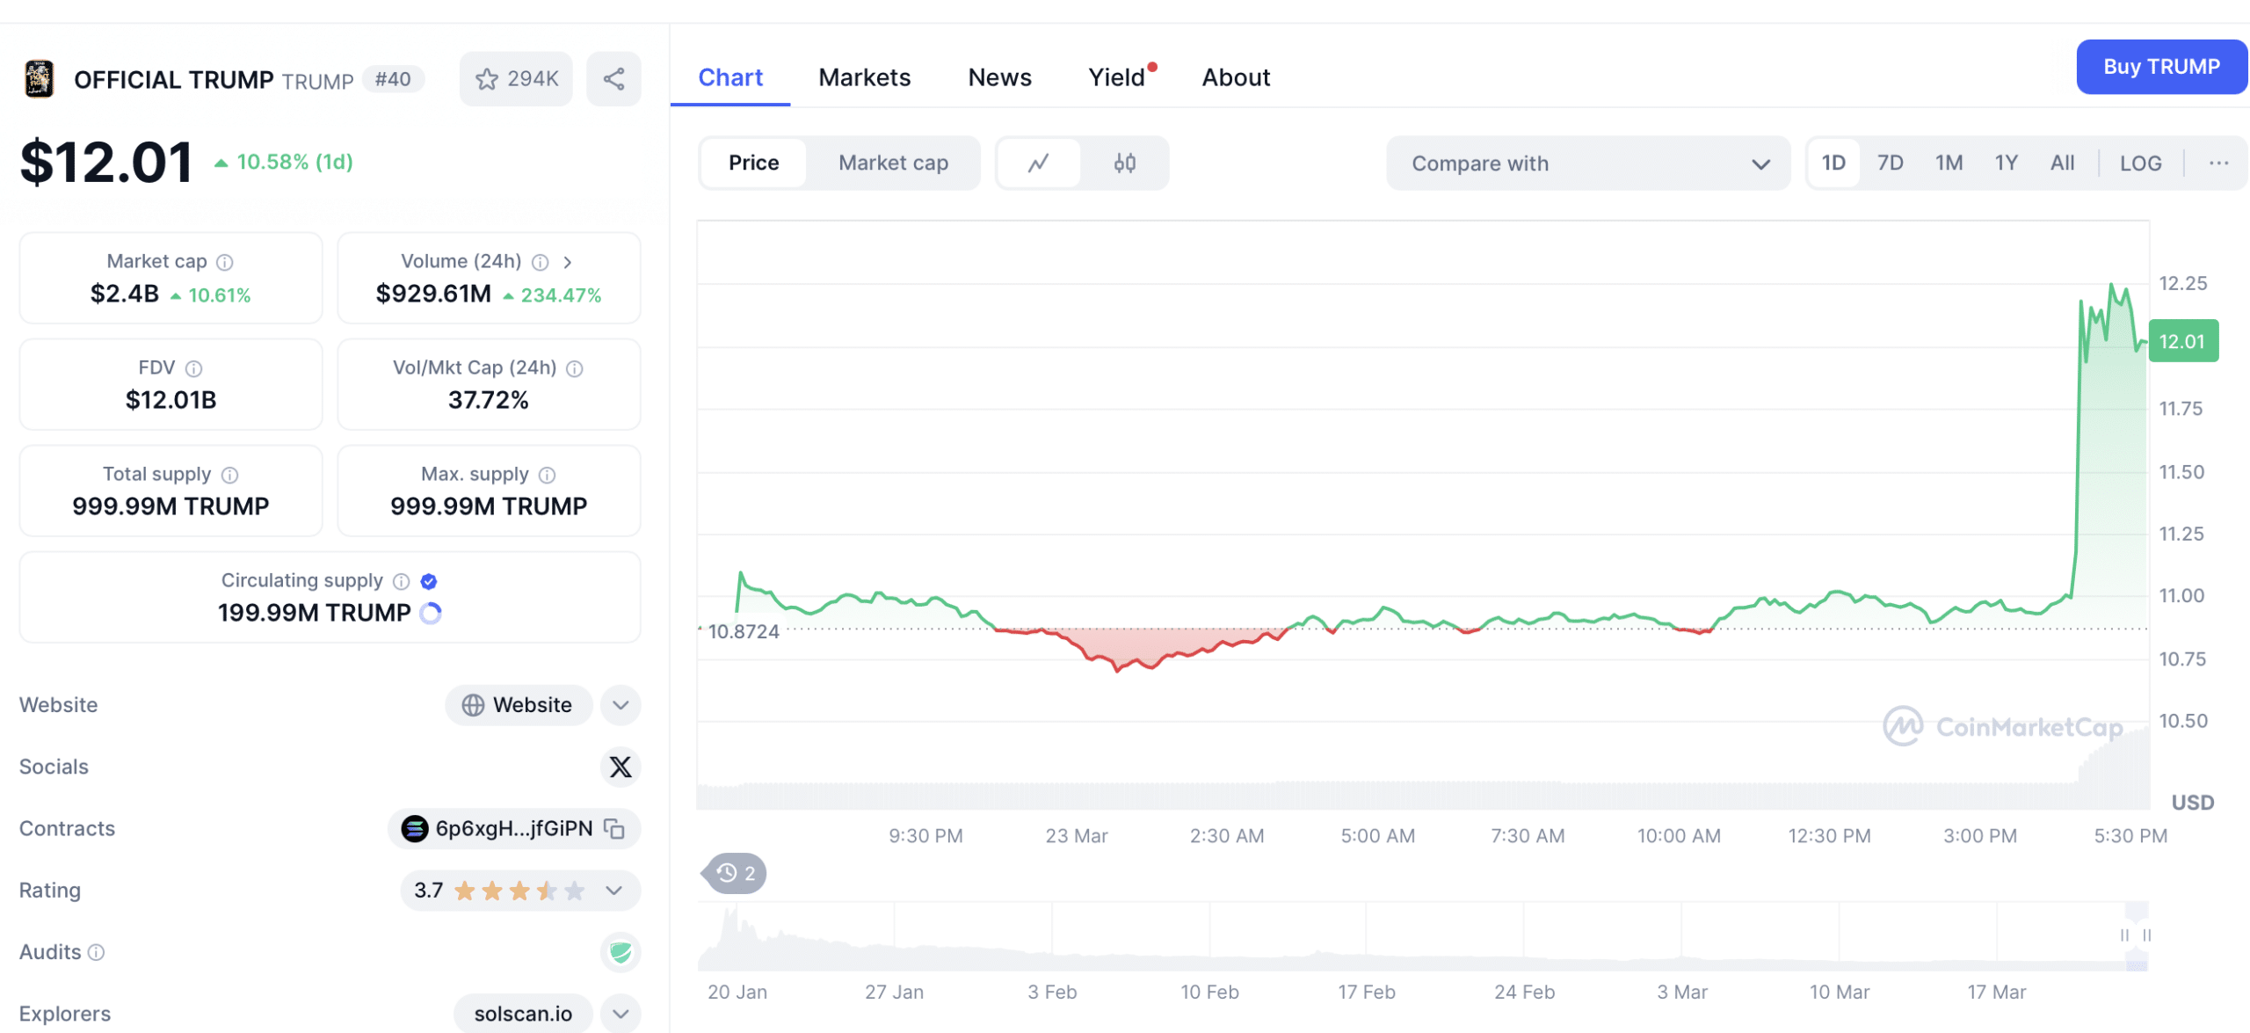Click Vol/Mkt Cap (24h) info icon
2250x1033 pixels.
tap(575, 368)
